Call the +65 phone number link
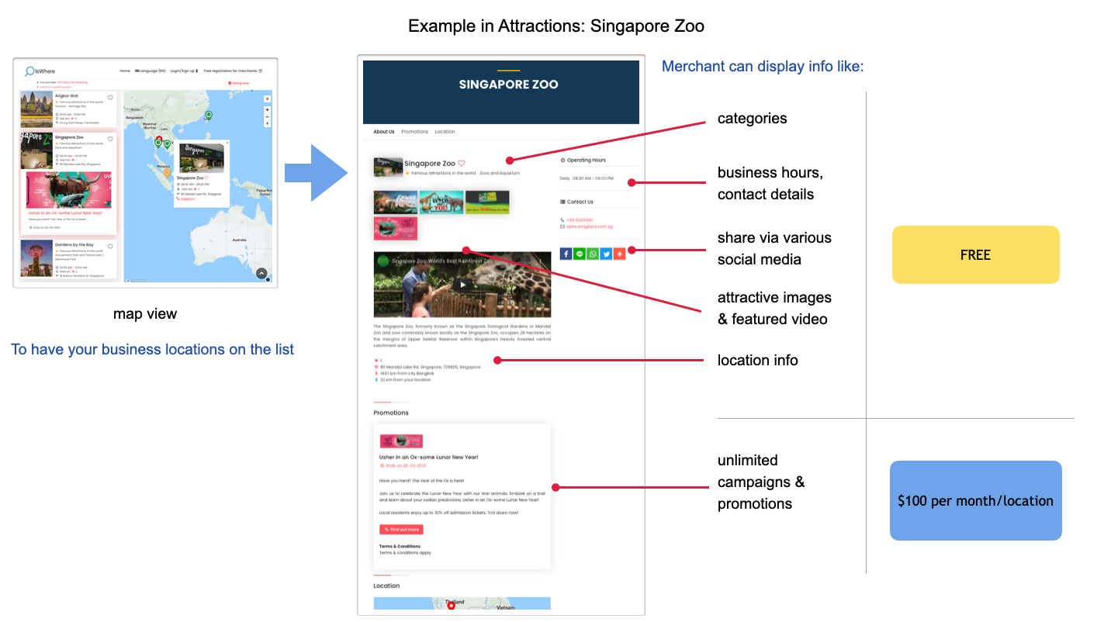The width and height of the screenshot is (1104, 622). click(579, 220)
